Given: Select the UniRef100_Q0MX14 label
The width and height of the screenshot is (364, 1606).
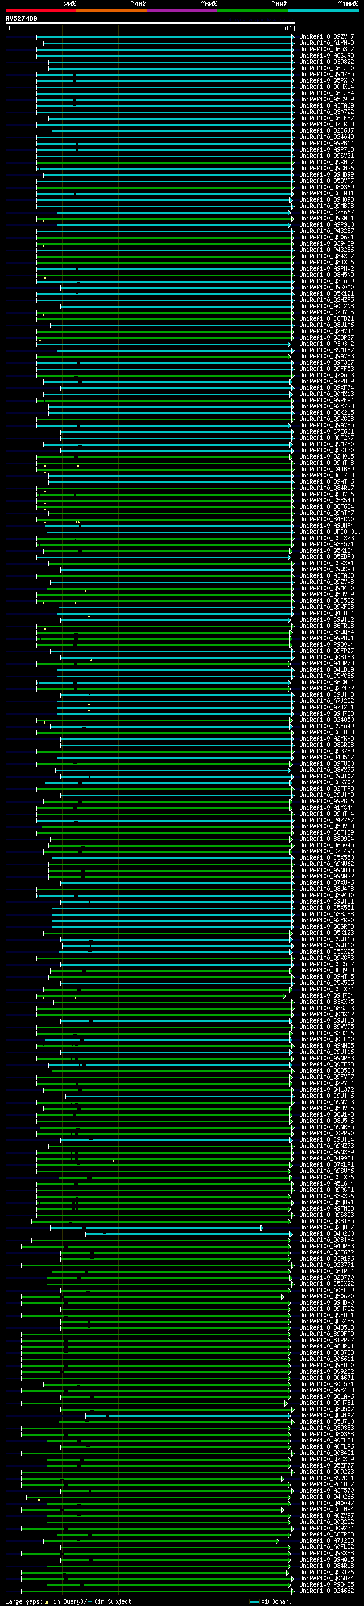Looking at the screenshot, I should coord(326,87).
